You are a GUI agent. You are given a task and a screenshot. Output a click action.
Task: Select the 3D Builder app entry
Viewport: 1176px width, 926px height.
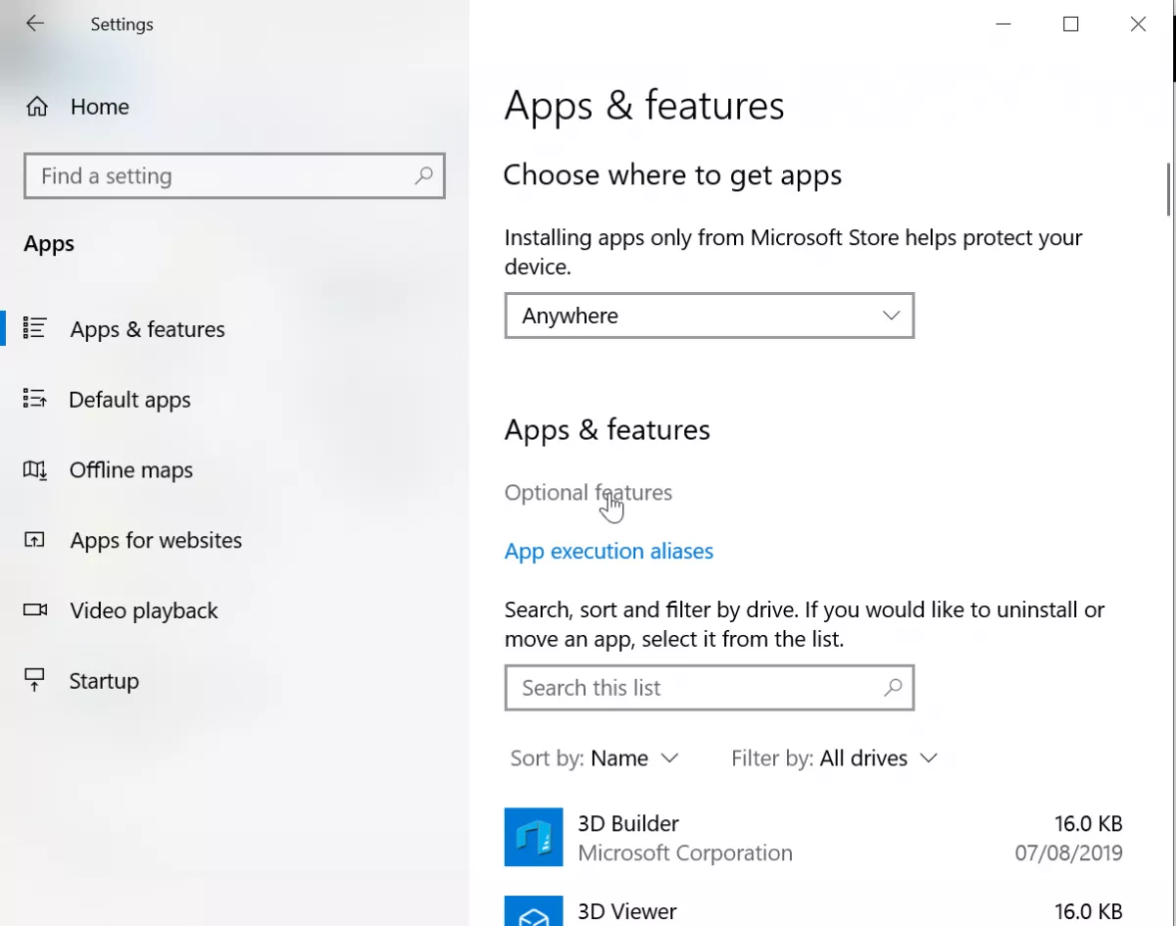coord(813,838)
